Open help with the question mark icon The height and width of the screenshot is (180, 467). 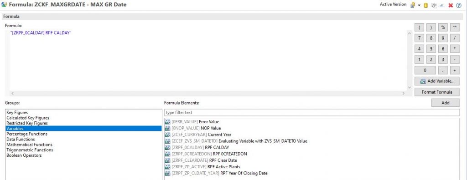click(x=459, y=5)
